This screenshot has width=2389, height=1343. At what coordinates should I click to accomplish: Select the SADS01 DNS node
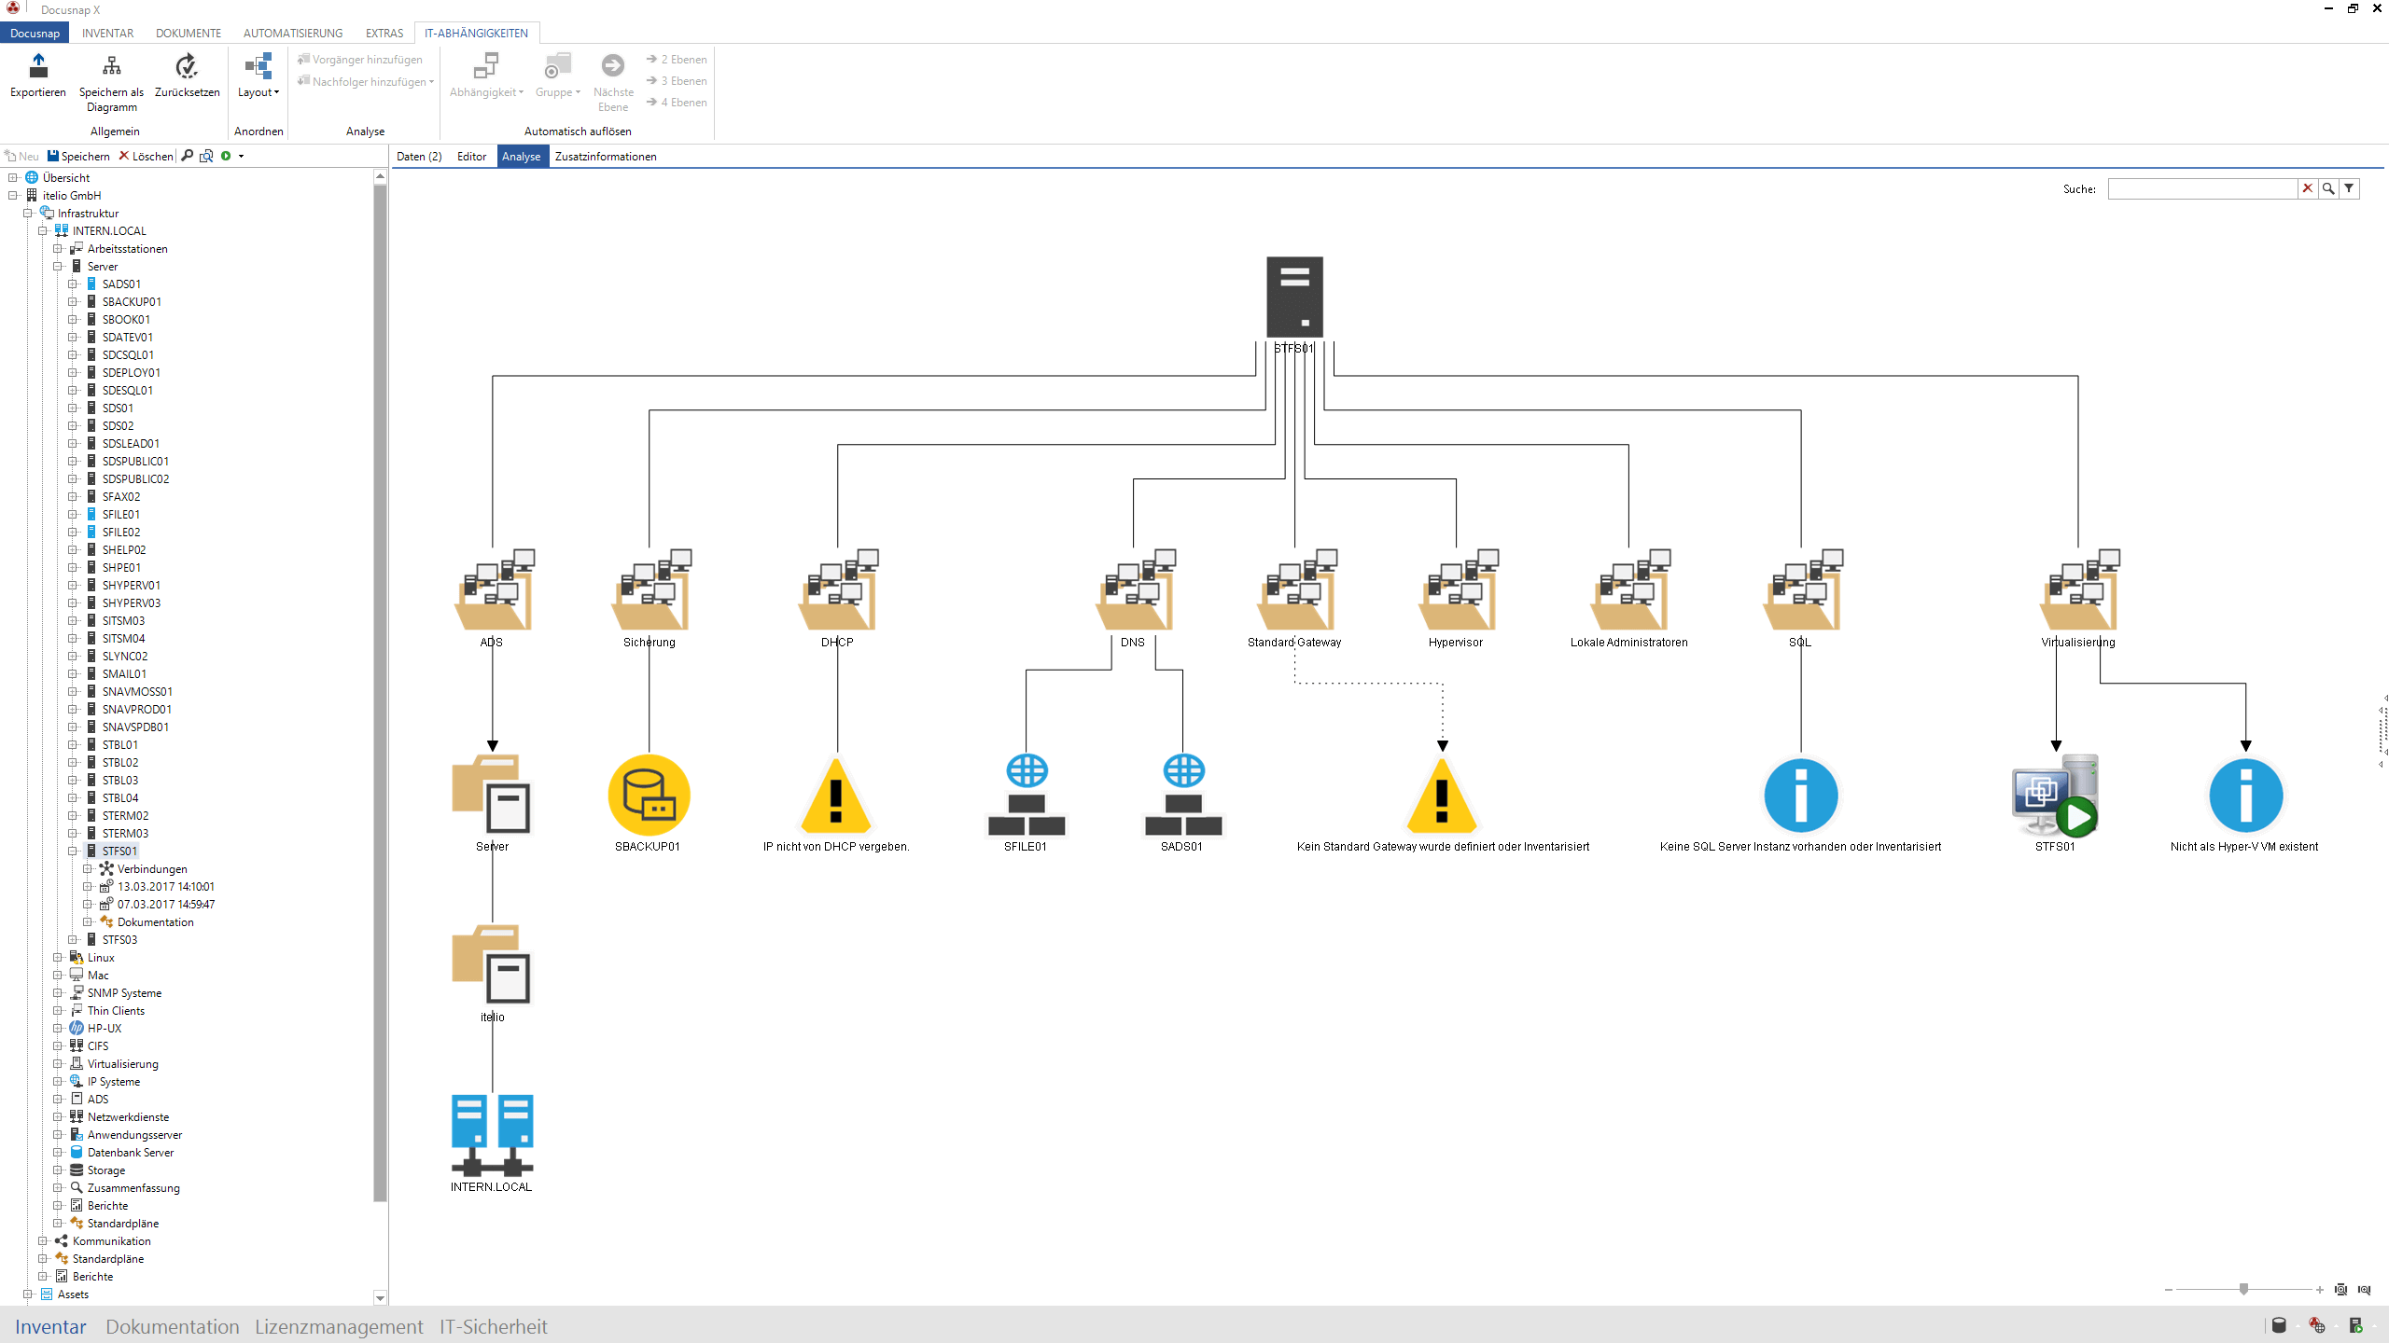pos(1183,795)
